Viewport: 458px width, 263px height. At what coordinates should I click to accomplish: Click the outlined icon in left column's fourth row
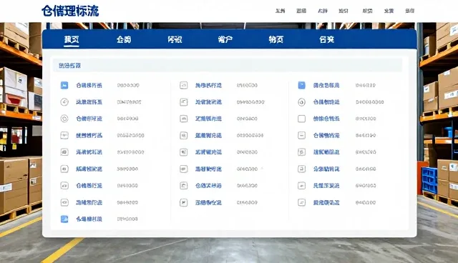click(x=64, y=135)
